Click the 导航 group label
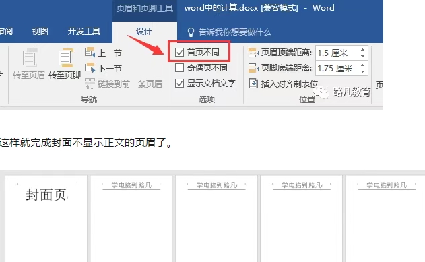Viewport: 425px width, 262px height. pyautogui.click(x=89, y=99)
